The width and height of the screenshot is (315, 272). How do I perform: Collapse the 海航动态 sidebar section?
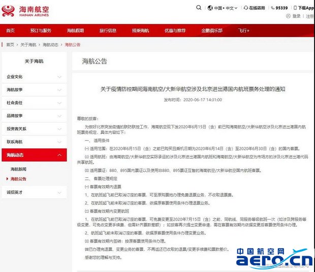[34, 155]
